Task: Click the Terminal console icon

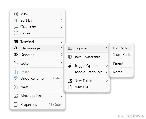Action: (16, 42)
